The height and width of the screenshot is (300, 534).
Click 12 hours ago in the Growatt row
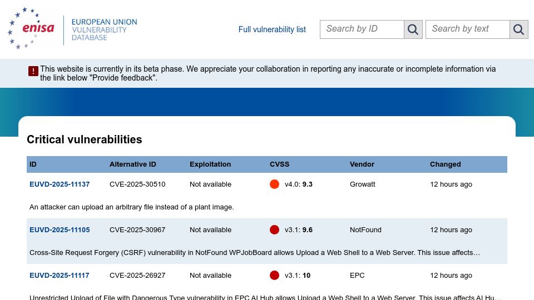(451, 184)
